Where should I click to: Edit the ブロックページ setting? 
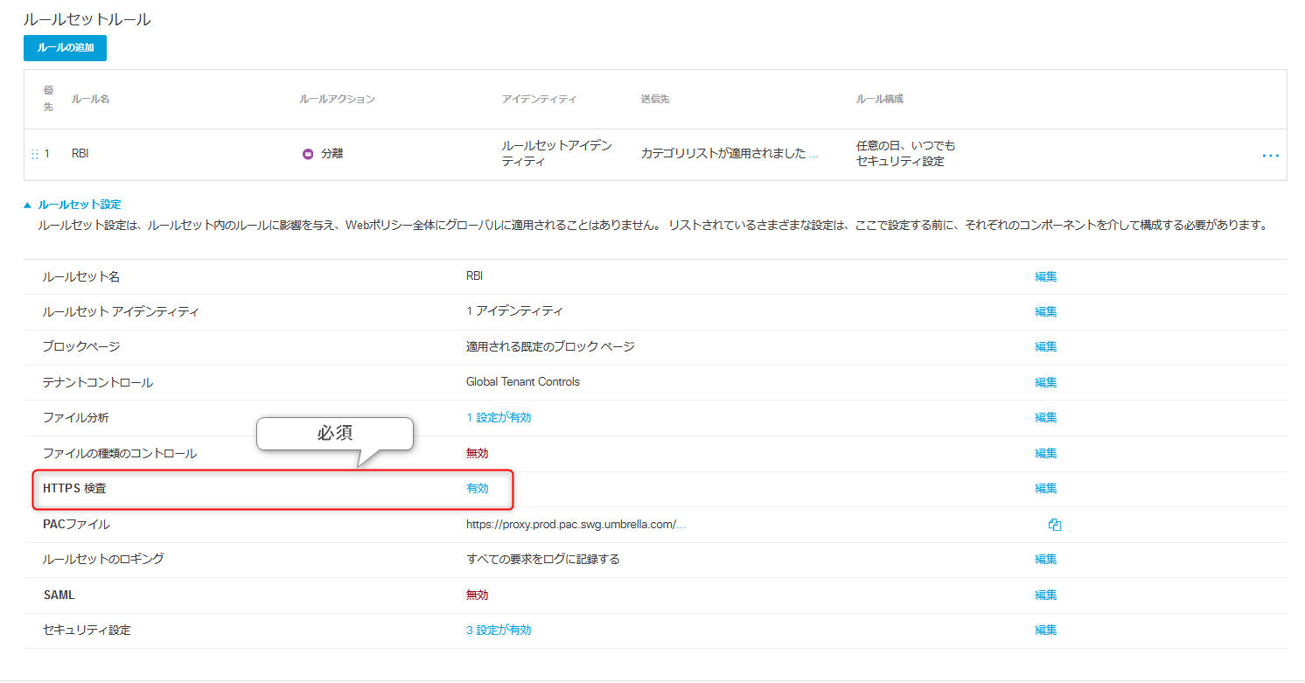tap(1045, 346)
